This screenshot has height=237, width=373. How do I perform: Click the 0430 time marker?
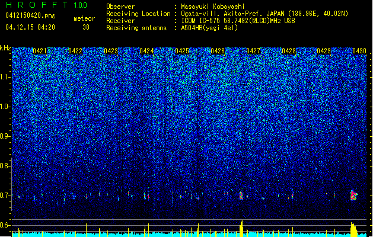tap(359, 51)
